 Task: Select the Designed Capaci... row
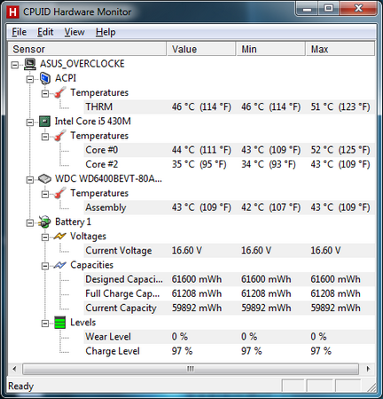[230, 279]
